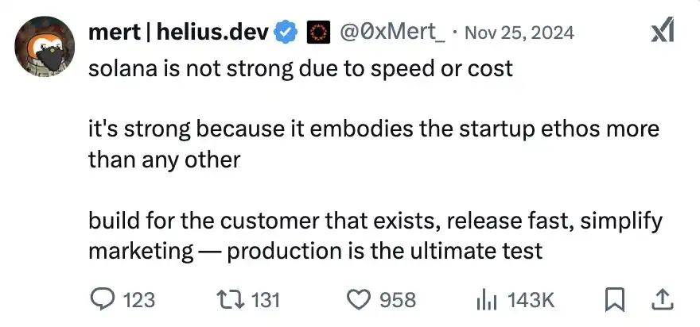
Task: Open the Nov 25, 2024 timestamp
Action: tap(518, 33)
